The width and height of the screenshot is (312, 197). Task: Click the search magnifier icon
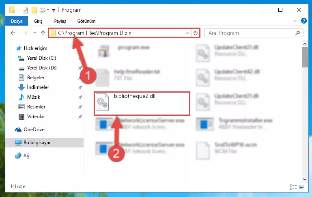[x=297, y=33]
